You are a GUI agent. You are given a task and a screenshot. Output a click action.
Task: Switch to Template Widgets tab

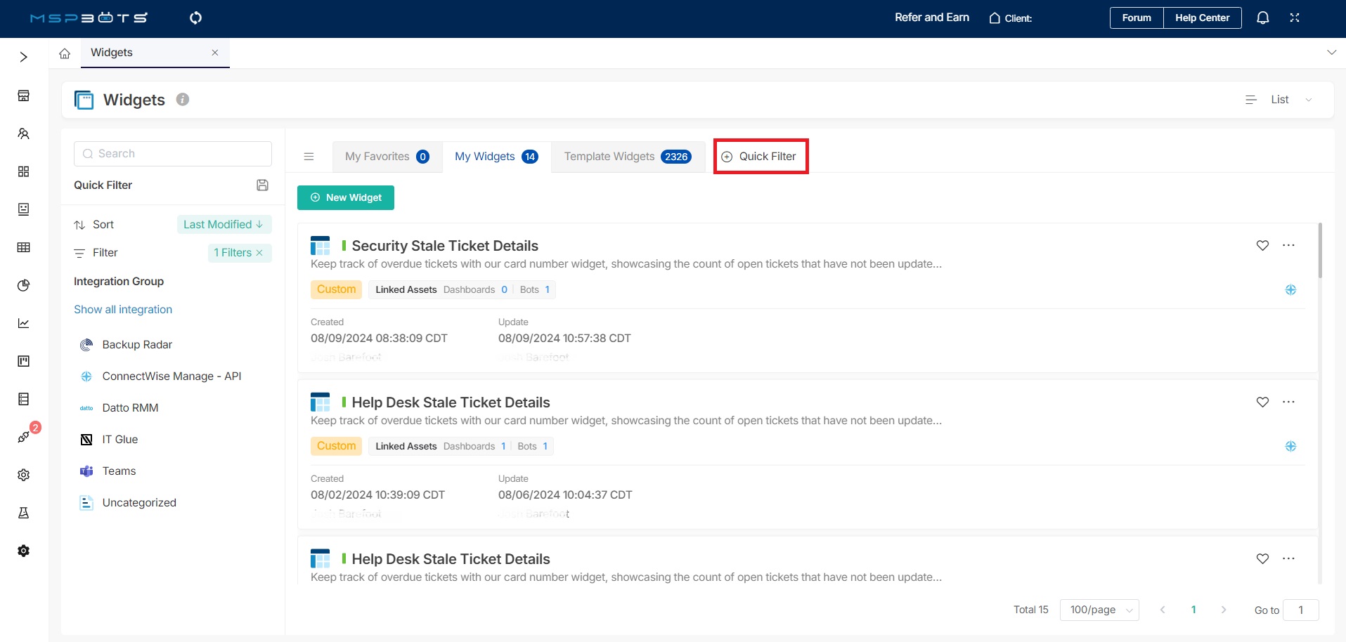pyautogui.click(x=627, y=157)
